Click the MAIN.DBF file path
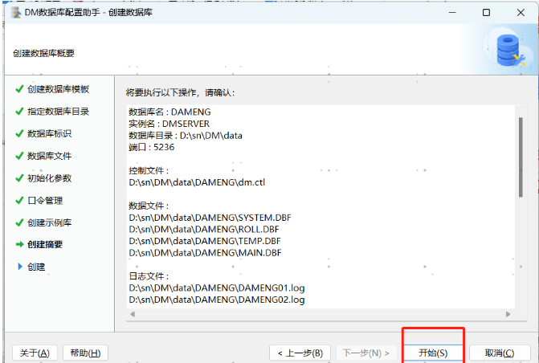539x363 pixels. tap(205, 253)
